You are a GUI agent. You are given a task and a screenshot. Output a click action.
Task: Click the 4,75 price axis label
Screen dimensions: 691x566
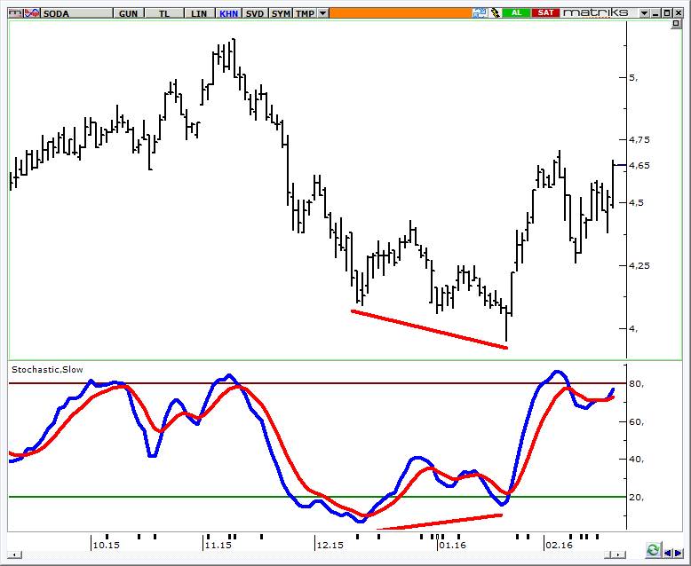[x=639, y=139]
